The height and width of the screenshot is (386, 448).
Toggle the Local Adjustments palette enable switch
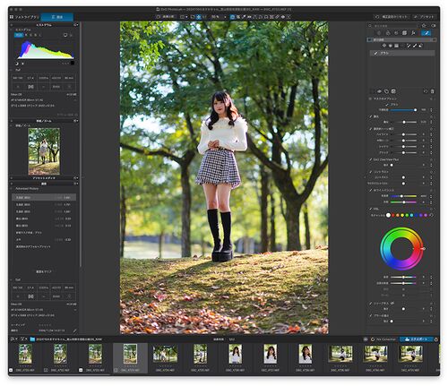tap(370, 39)
